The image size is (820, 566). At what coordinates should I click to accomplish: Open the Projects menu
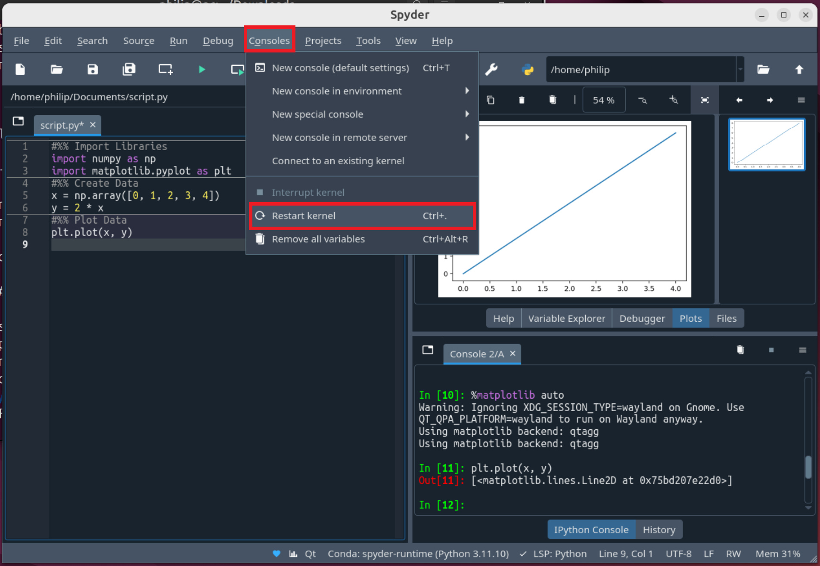pyautogui.click(x=323, y=40)
